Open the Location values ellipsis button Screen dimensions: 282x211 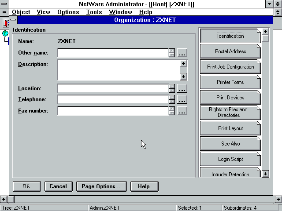[182, 88]
